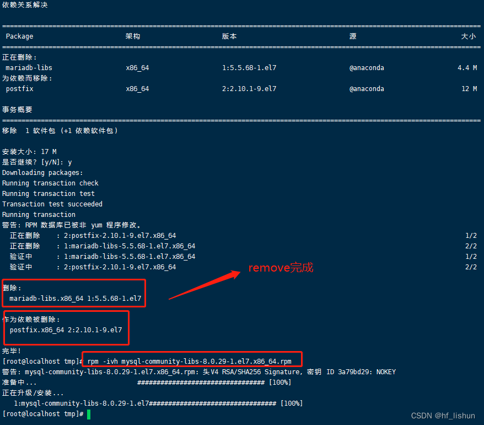The image size is (484, 425).
Task: Click '@anaconda' in the mariadb-libs row
Action: tap(367, 68)
